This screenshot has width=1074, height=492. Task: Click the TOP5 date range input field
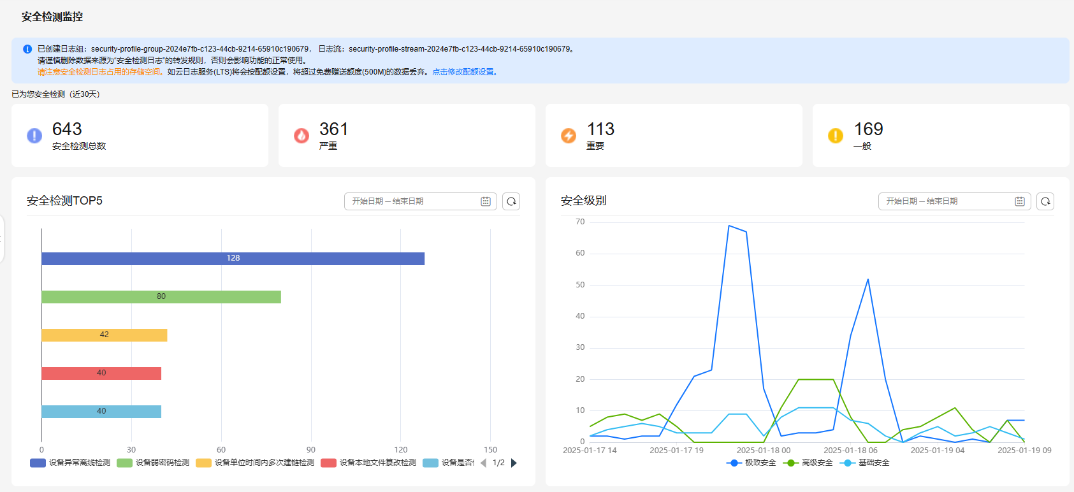[x=421, y=201]
